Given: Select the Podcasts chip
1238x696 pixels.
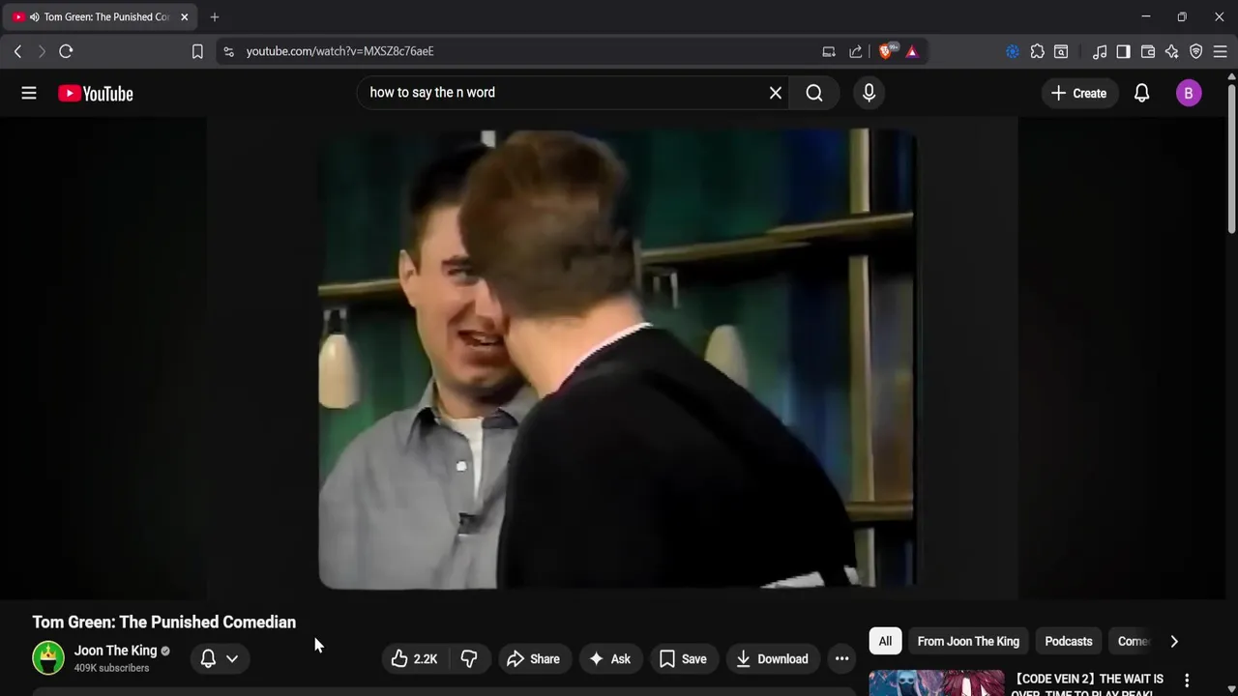Looking at the screenshot, I should click(x=1069, y=641).
